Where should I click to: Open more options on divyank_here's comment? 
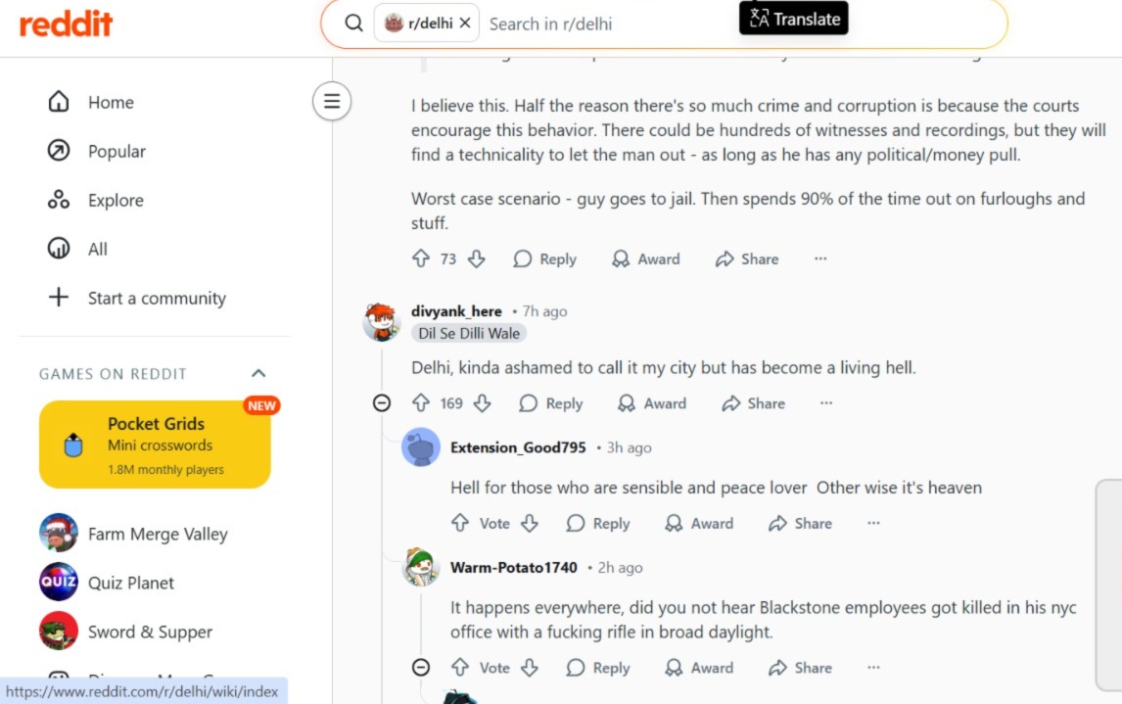click(826, 403)
